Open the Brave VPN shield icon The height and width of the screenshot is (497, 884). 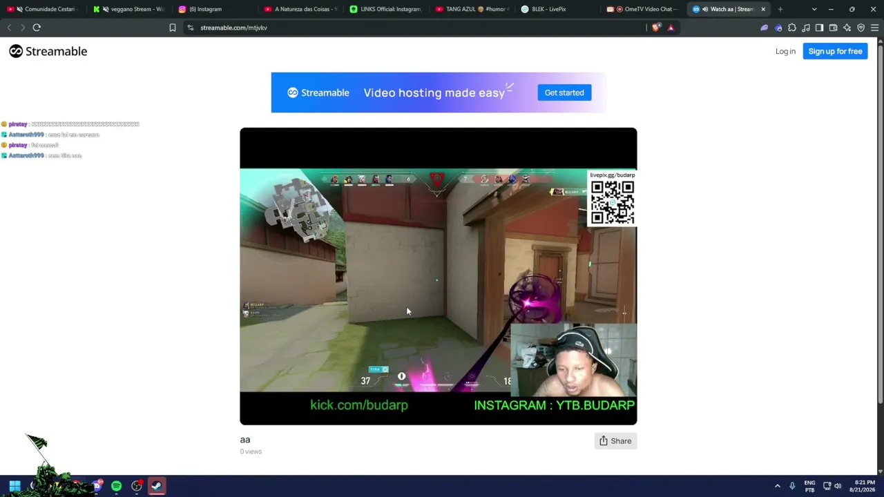click(861, 28)
